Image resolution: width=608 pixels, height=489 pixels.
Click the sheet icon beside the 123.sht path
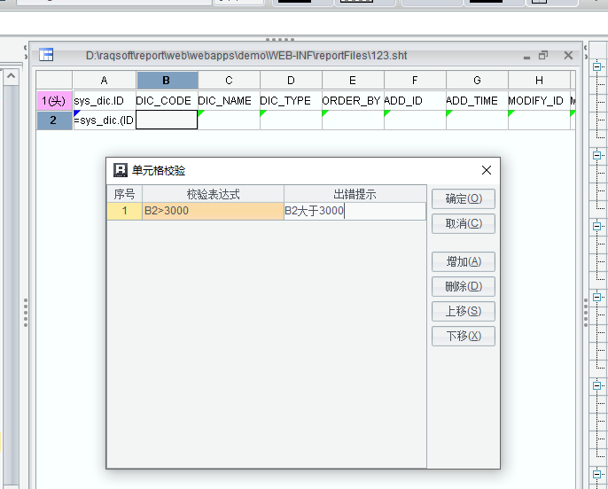46,55
